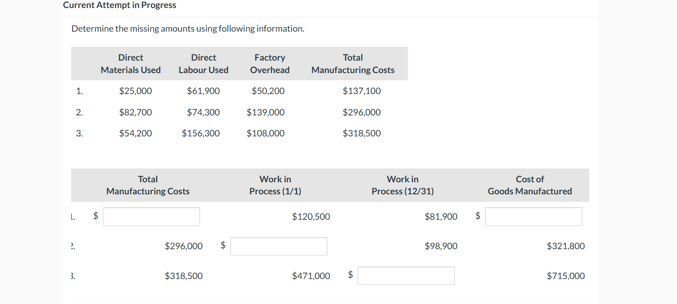Click the $318,500 total for row 3
677x304 pixels.
click(x=362, y=133)
